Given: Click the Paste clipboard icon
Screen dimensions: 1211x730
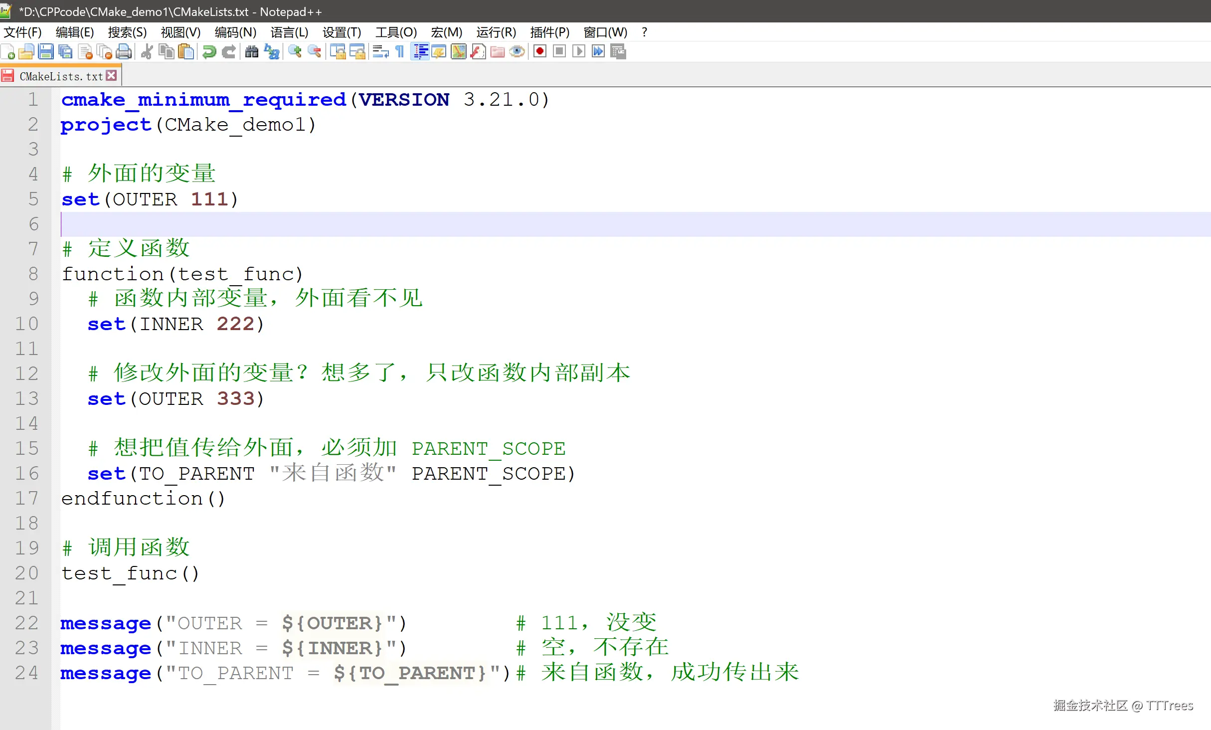Looking at the screenshot, I should pyautogui.click(x=186, y=51).
